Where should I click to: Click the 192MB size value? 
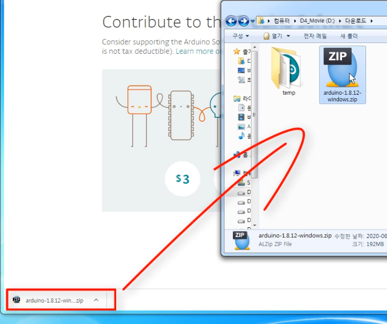pos(375,244)
